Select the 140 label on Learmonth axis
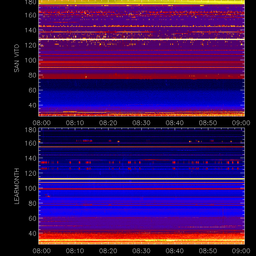Screen dimensions: 256x256 click(30, 158)
